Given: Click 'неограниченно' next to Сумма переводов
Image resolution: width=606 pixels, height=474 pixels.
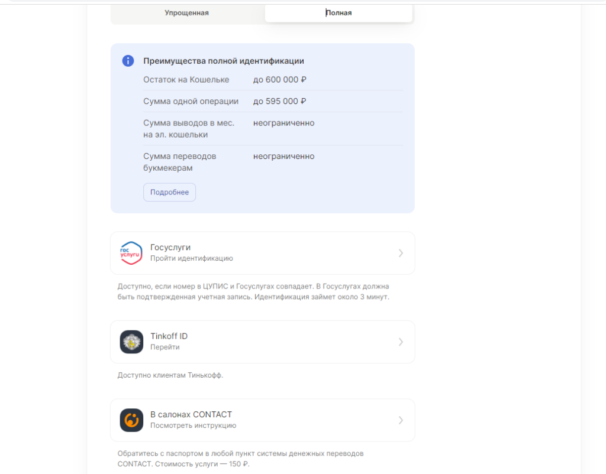Looking at the screenshot, I should [x=284, y=157].
